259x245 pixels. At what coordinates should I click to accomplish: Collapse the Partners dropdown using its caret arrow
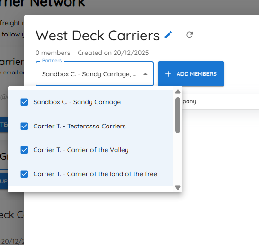[145, 74]
